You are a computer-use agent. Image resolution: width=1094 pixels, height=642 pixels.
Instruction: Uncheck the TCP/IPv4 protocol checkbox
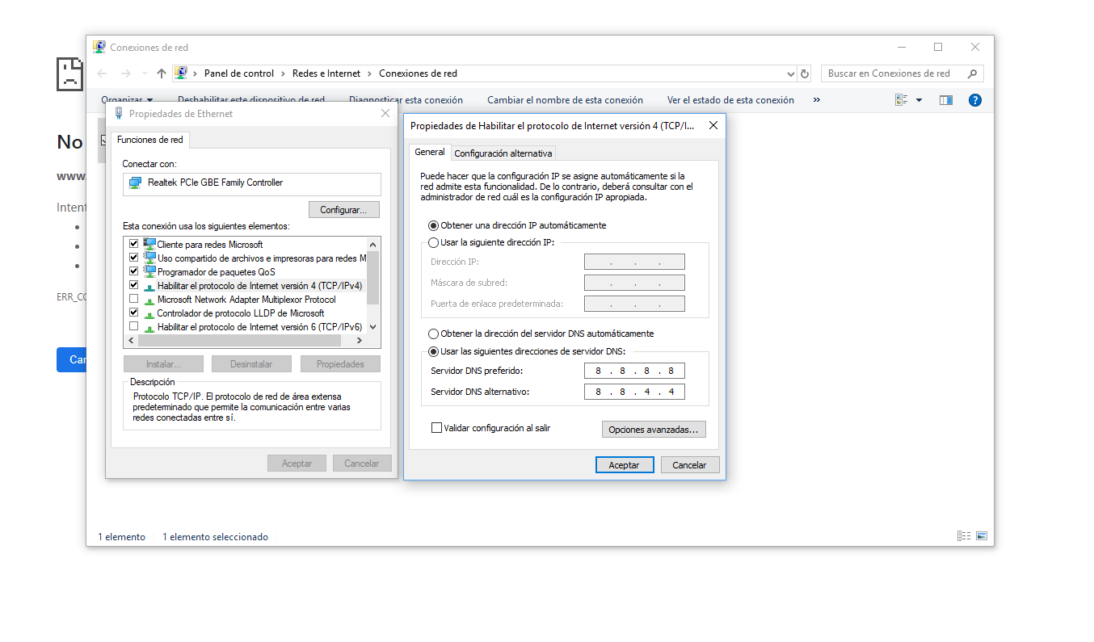coord(133,285)
